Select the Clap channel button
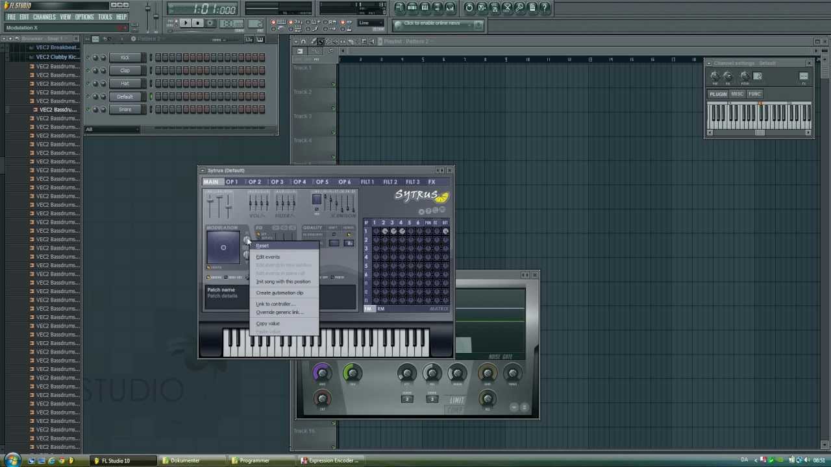 click(125, 71)
